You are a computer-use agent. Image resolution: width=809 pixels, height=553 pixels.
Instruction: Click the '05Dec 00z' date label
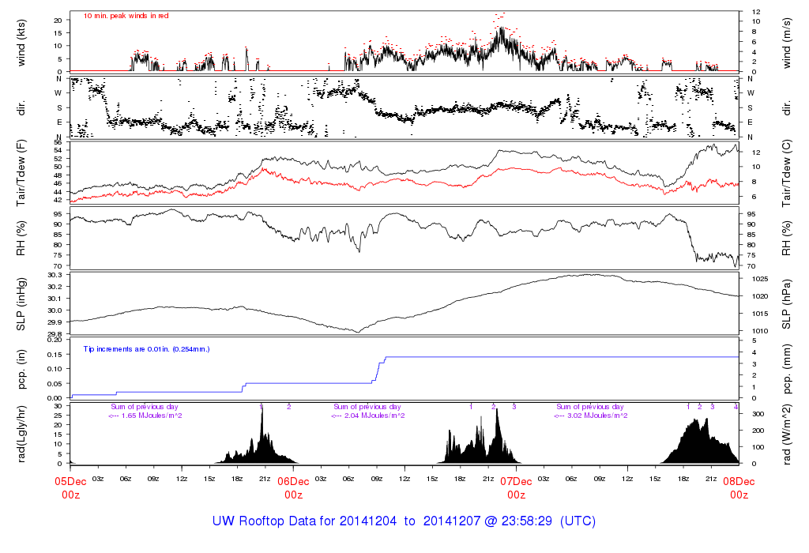coord(70,488)
